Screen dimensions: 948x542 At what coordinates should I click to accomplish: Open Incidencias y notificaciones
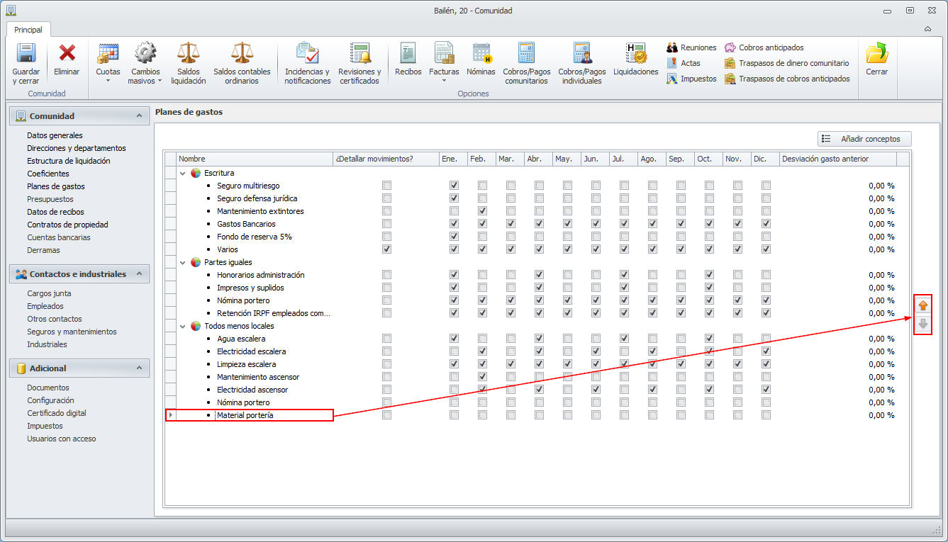pos(307,55)
